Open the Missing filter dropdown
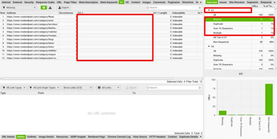 tap(19, 8)
